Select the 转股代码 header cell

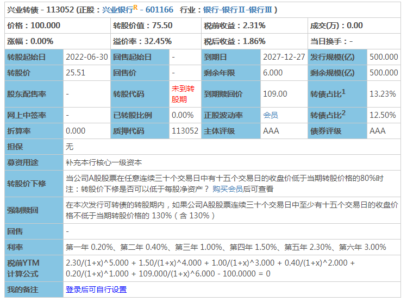[140, 94]
